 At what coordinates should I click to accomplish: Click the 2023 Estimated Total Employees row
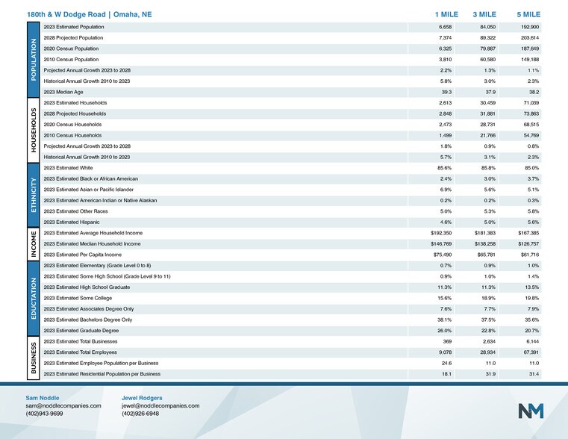[x=81, y=352]
